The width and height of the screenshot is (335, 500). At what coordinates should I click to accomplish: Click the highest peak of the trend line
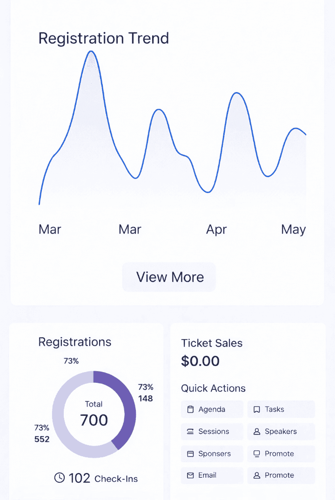point(91,52)
